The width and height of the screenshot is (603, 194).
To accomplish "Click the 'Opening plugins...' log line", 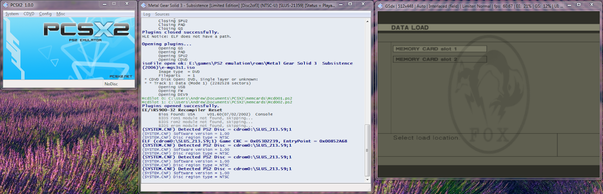I will (166, 44).
